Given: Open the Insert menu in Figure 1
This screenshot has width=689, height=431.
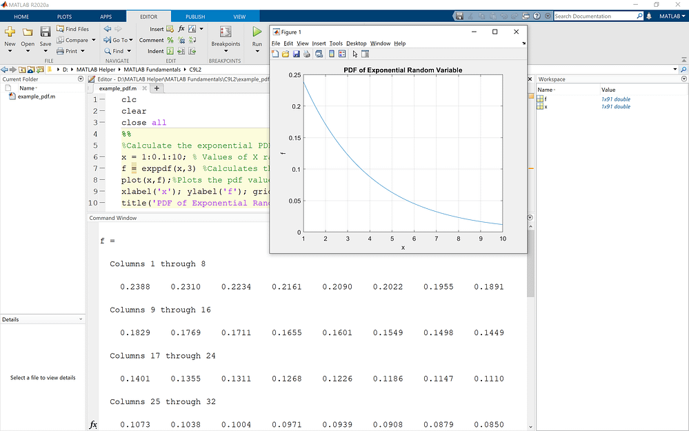Looking at the screenshot, I should pos(319,43).
